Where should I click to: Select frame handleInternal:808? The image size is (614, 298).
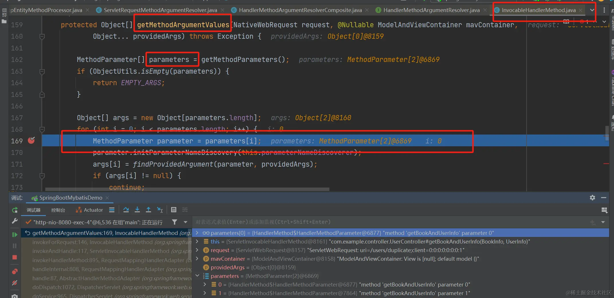[106, 269]
